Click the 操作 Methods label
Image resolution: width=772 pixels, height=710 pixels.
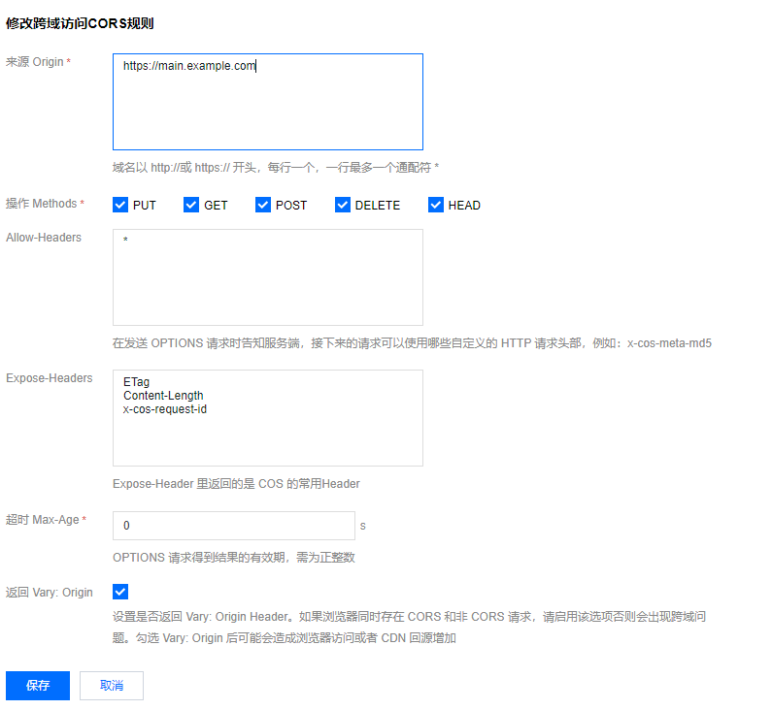click(x=42, y=204)
